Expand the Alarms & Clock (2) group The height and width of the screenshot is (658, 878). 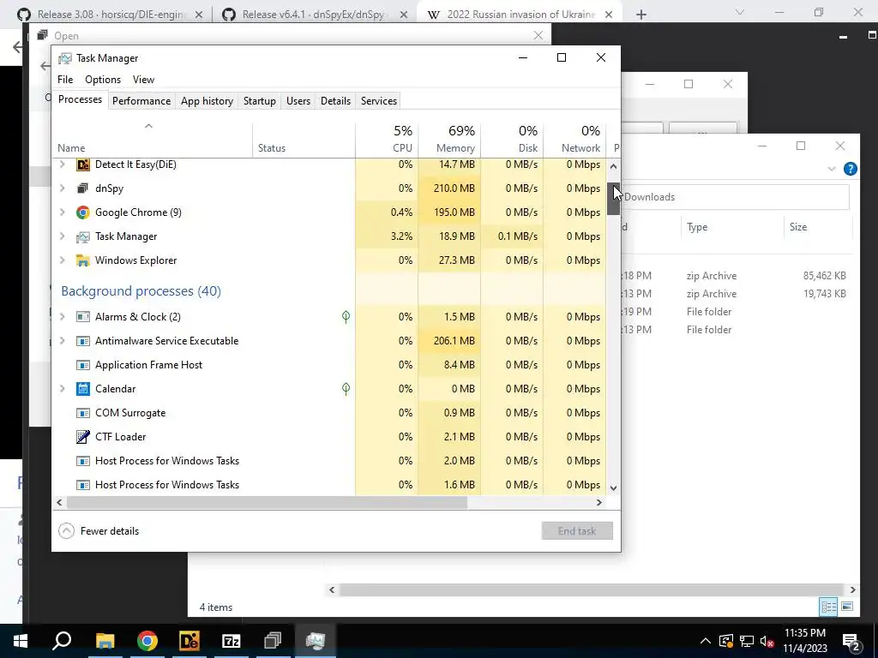point(62,317)
